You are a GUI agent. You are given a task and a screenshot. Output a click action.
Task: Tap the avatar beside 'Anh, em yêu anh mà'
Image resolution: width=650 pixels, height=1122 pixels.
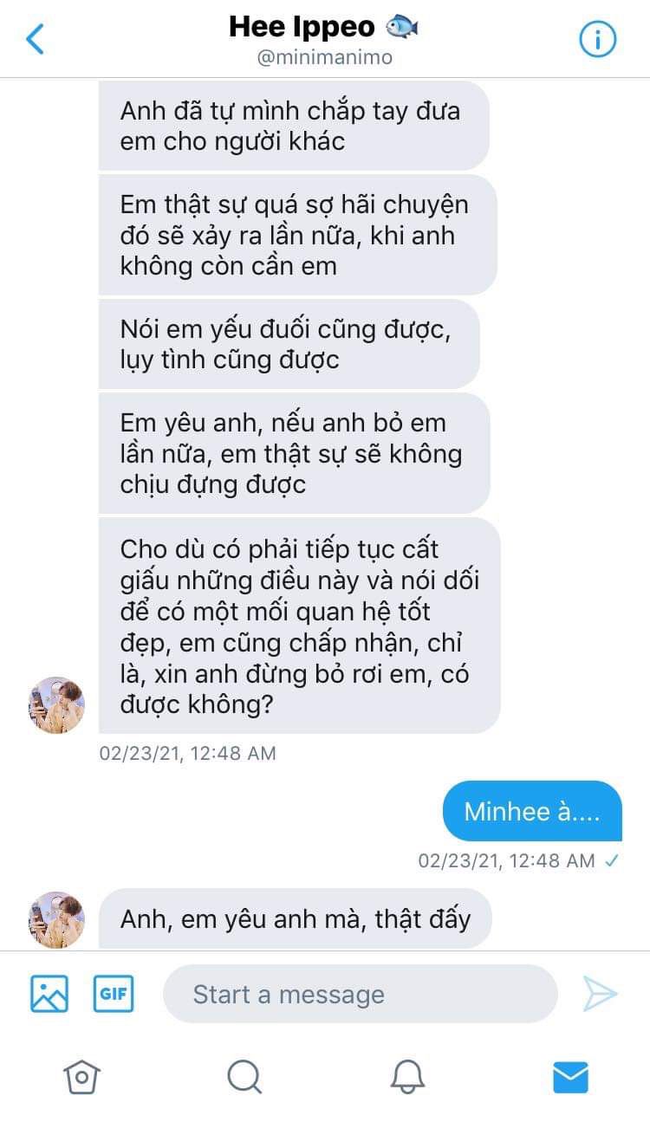pos(56,919)
